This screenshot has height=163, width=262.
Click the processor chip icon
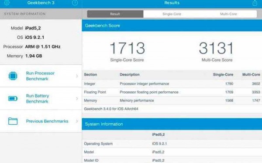(x=13, y=76)
